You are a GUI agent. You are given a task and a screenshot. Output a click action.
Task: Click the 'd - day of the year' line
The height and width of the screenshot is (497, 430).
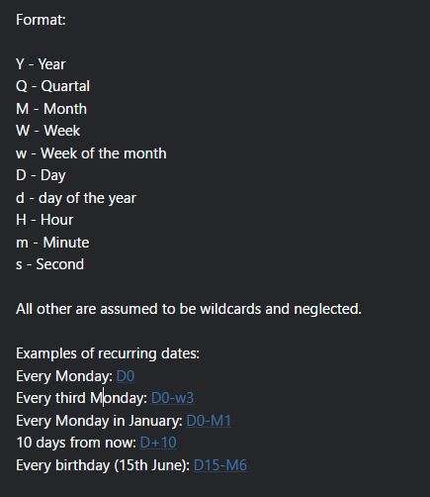pyautogui.click(x=76, y=198)
